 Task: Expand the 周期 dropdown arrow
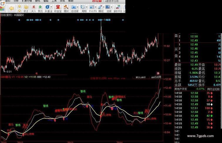tap(87, 7)
